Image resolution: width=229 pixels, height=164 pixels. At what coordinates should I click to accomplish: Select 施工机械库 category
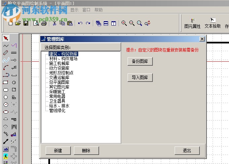(x=59, y=63)
